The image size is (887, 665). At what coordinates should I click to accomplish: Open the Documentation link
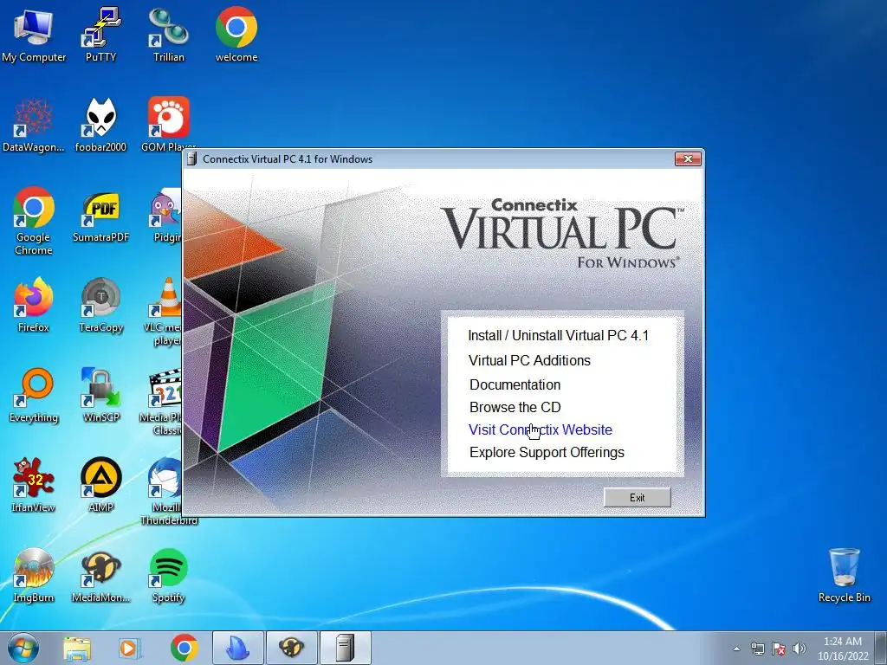(515, 384)
